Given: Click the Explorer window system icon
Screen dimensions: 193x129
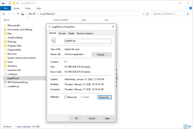Looking at the screenshot, I should [x=3, y=3].
